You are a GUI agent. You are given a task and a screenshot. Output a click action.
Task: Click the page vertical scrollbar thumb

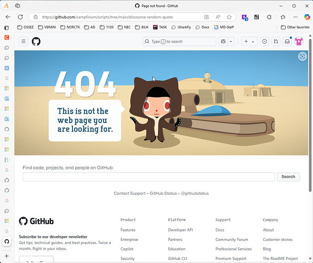(x=310, y=115)
